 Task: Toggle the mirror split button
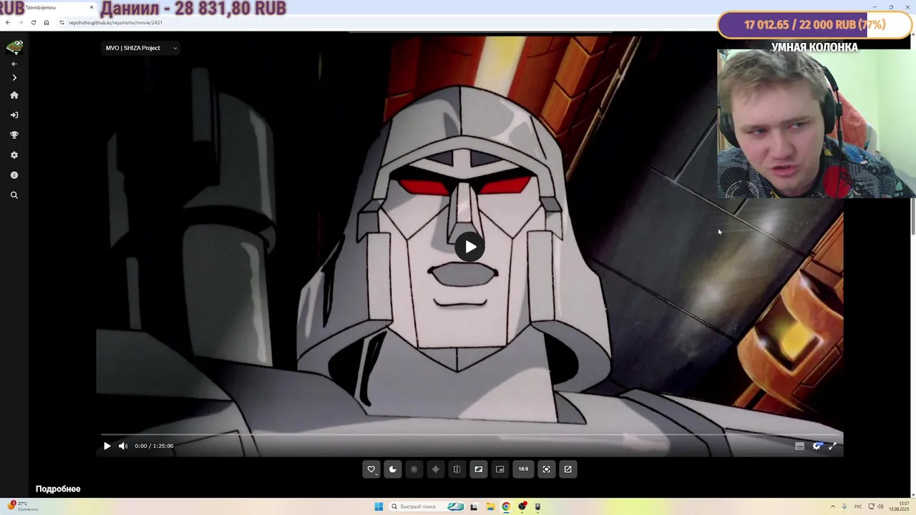(457, 469)
